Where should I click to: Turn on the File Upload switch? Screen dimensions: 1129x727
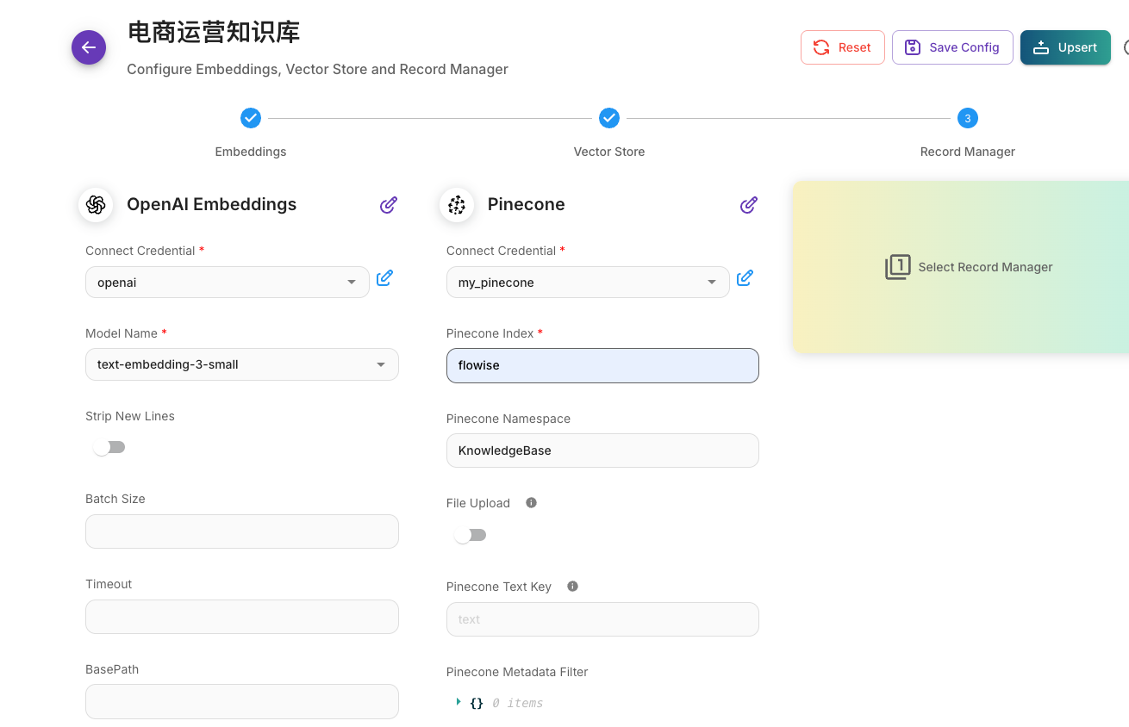pos(470,534)
